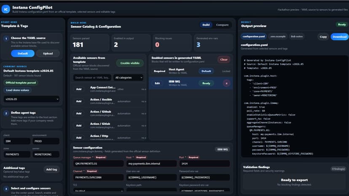The image size is (349, 196).
Task: Remove IBM MQ sensor with x icon
Action: [227, 83]
